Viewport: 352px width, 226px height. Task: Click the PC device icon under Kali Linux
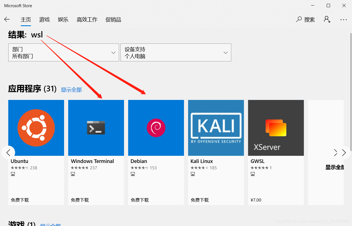(x=193, y=174)
